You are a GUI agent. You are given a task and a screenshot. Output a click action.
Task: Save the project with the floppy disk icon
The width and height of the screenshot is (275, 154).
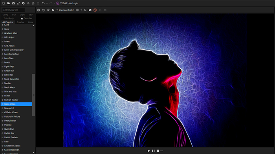coord(13,3)
